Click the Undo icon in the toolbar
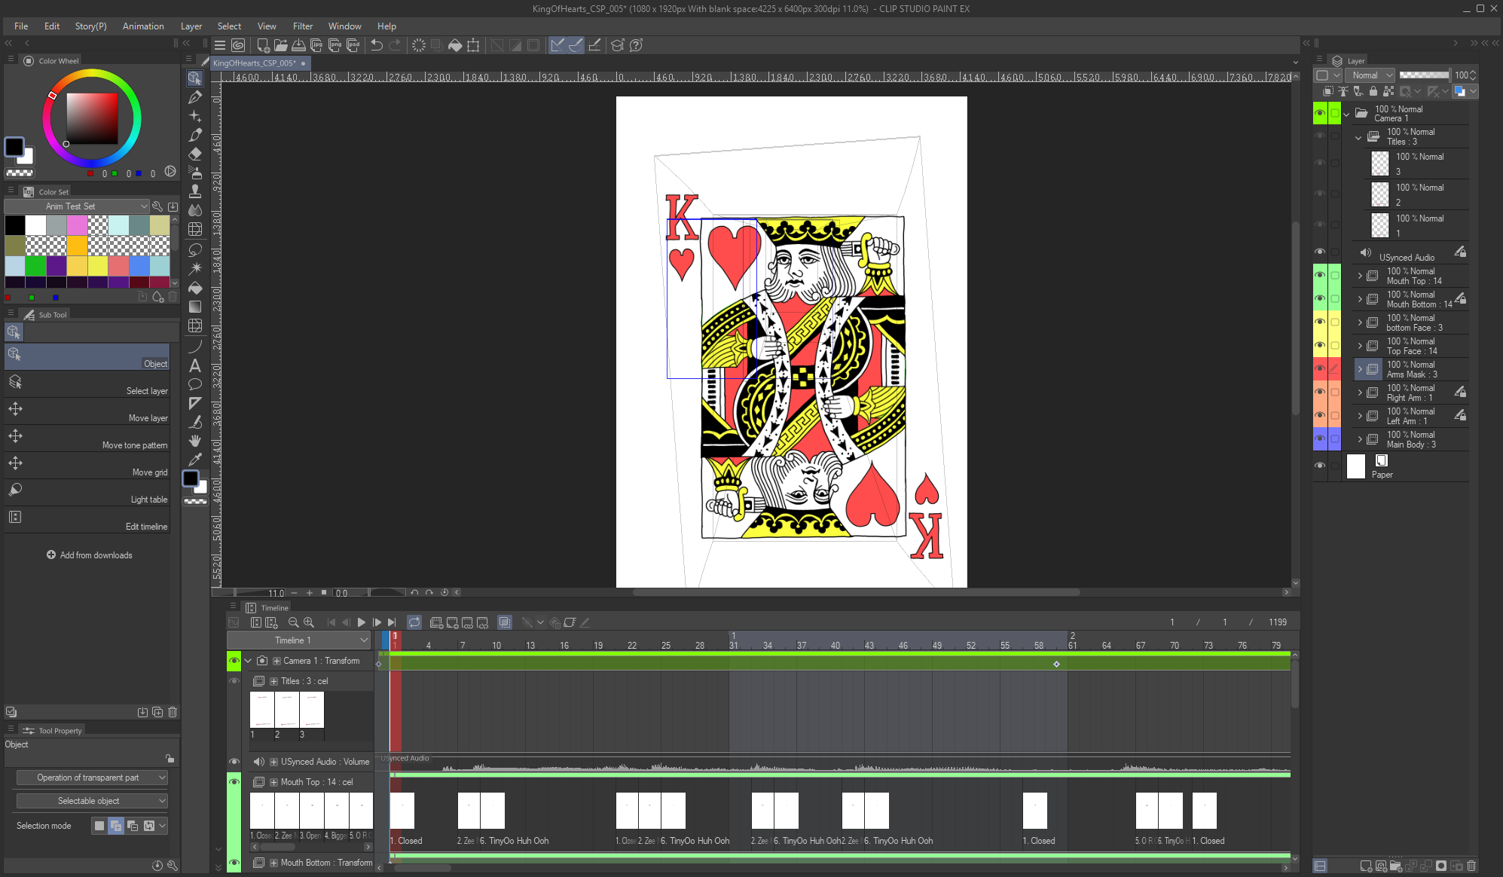Screen dimensions: 1503x877 376,45
